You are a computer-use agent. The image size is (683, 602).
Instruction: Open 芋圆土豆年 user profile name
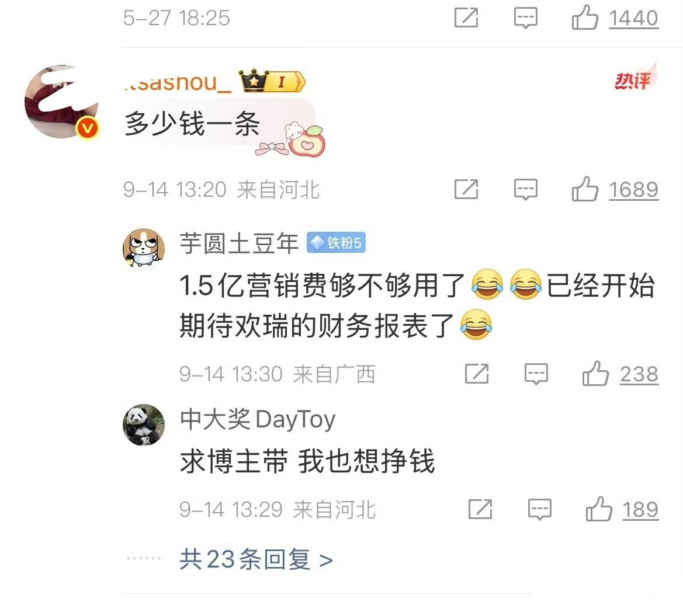pyautogui.click(x=239, y=243)
